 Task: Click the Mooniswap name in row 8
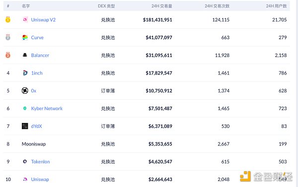click(34, 144)
